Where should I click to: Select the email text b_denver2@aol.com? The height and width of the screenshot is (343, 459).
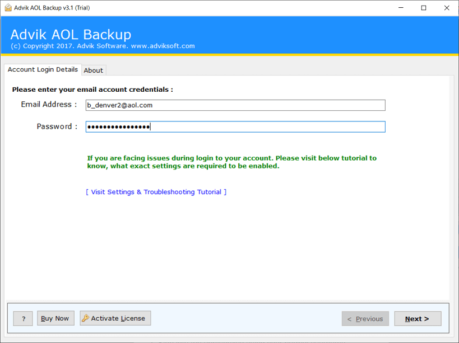point(119,105)
